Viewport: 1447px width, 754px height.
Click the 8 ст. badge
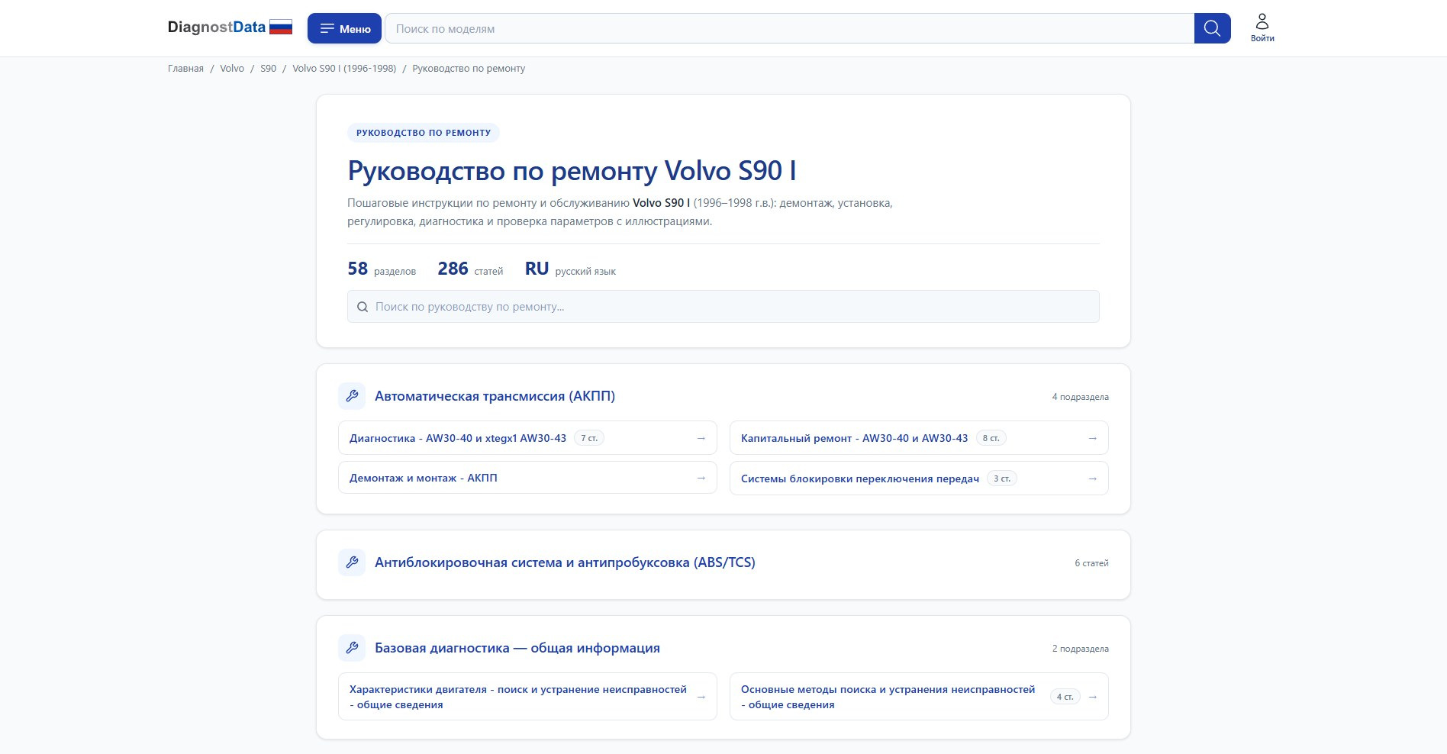coord(991,438)
